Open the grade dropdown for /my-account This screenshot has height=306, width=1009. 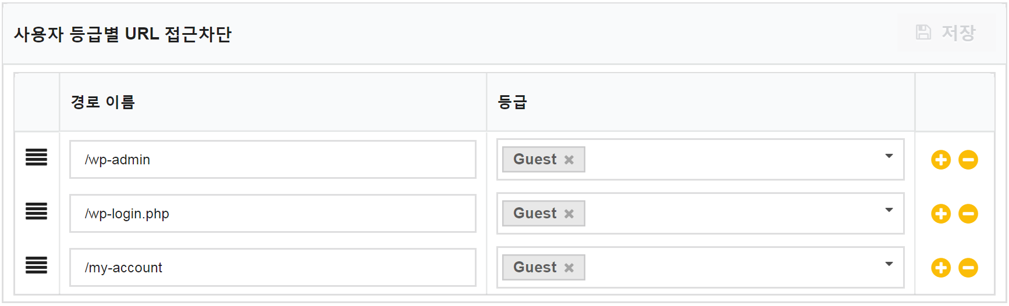889,264
